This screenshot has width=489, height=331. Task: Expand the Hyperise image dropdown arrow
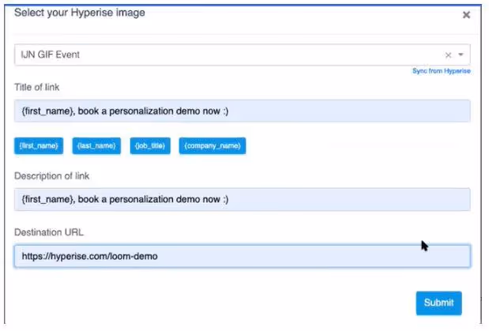[x=461, y=55]
